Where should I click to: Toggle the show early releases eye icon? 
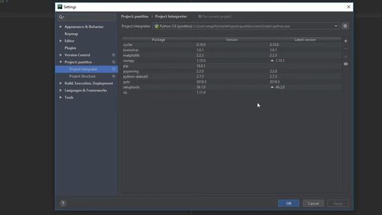346,64
